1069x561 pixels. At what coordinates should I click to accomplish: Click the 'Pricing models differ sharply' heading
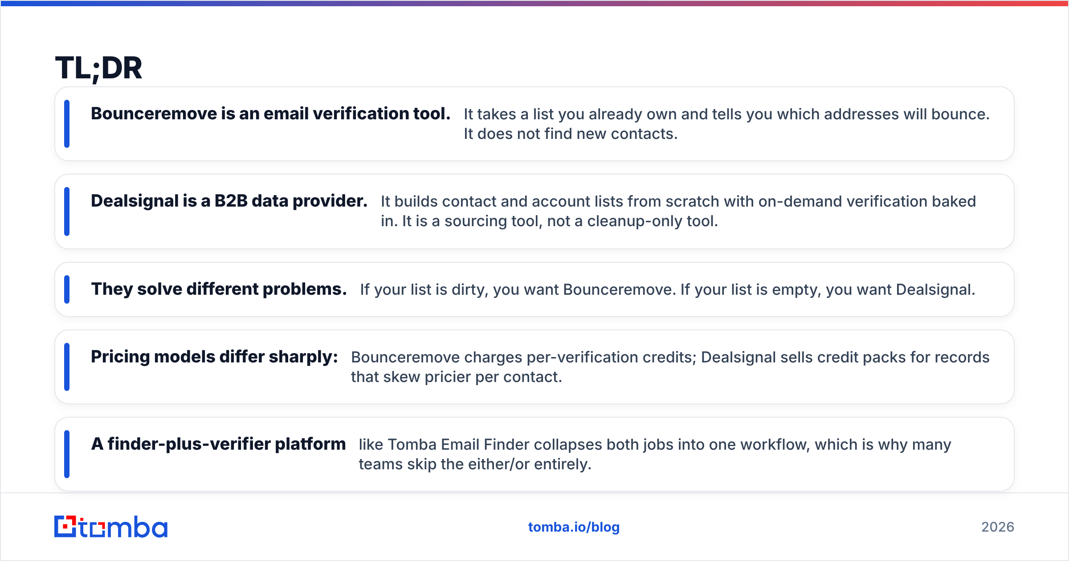point(214,357)
